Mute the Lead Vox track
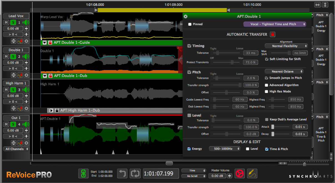 6,23
